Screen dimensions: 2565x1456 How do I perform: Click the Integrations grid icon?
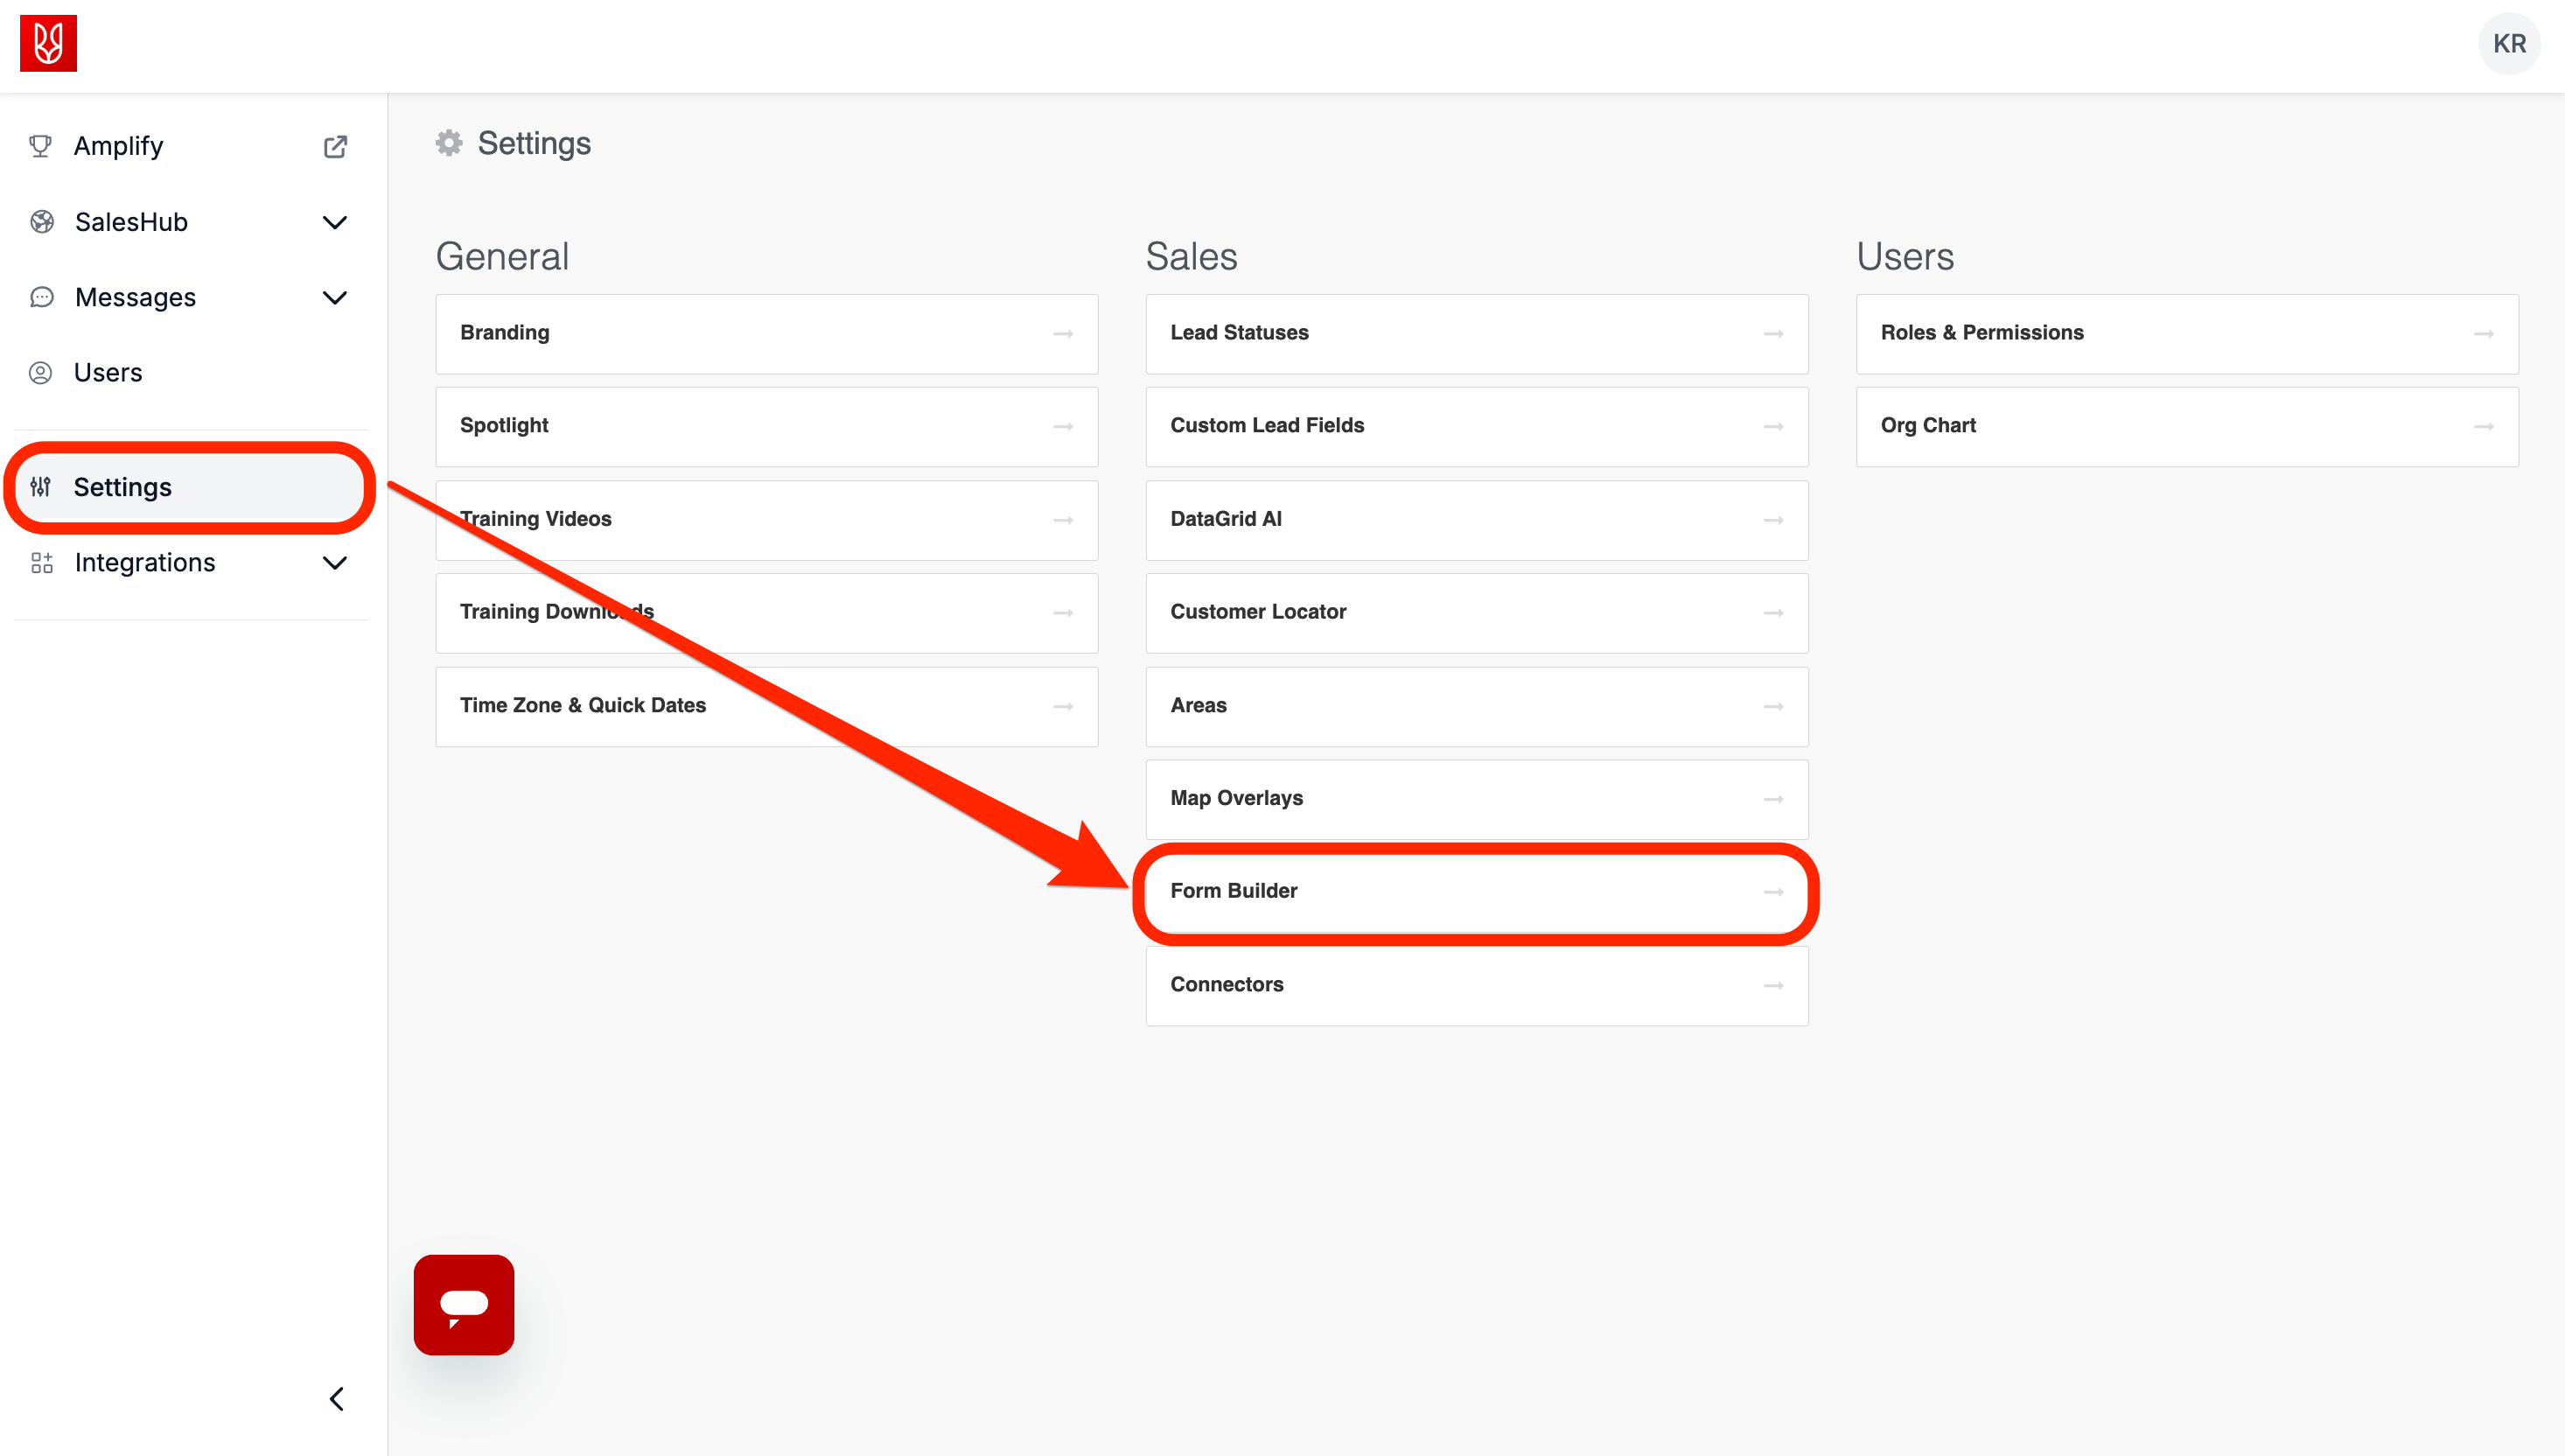42,563
